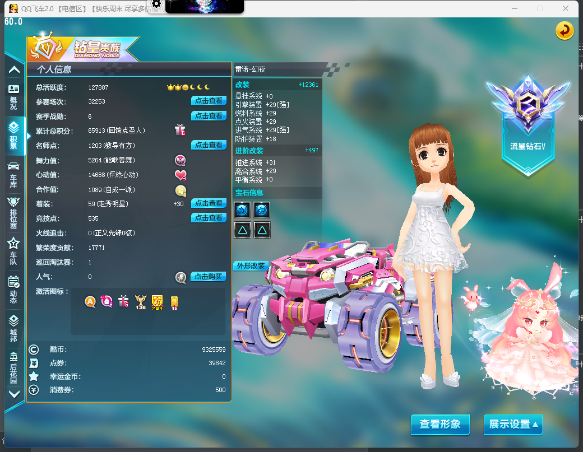Click the second empty triangle gem slot
Viewport: 583px width, 452px height.
tap(262, 230)
